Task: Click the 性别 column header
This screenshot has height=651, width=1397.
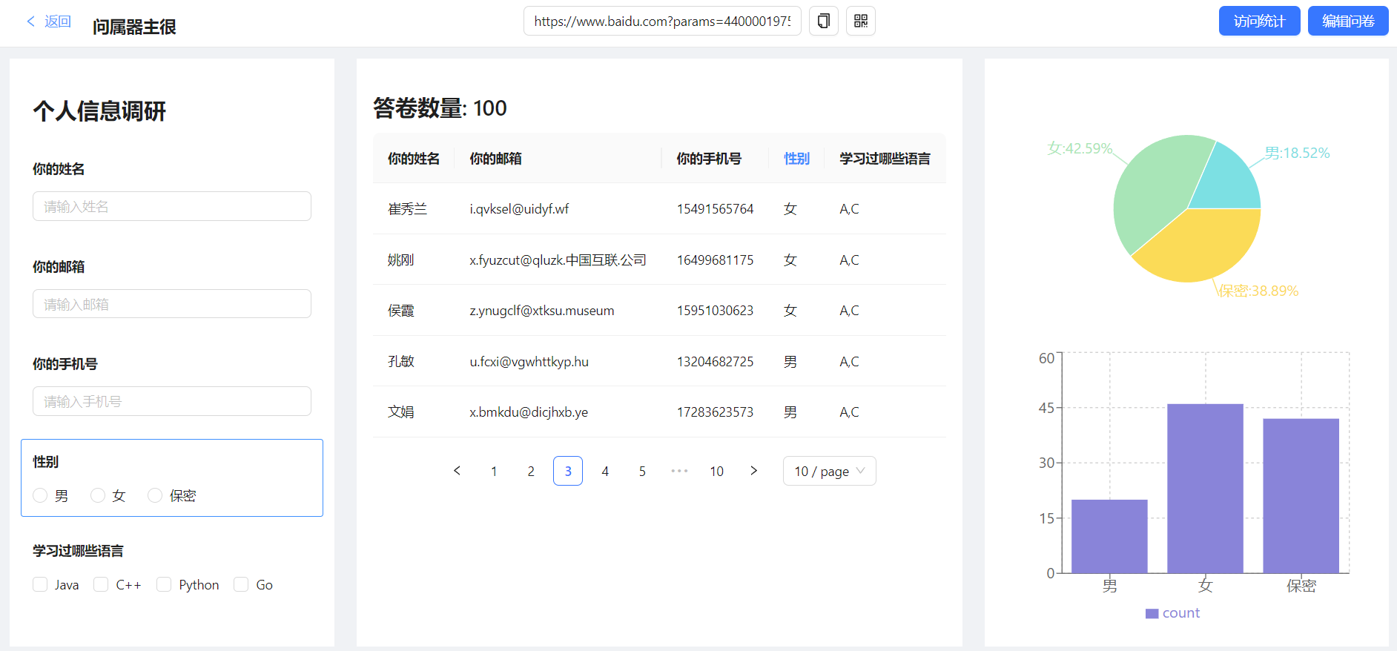Action: point(796,158)
